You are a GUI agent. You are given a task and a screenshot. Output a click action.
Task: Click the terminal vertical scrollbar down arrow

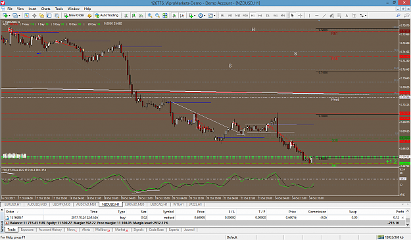pyautogui.click(x=408, y=224)
